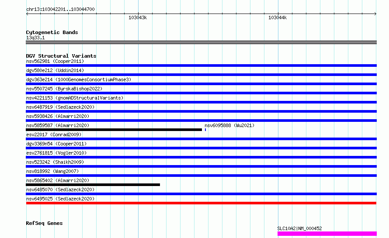Select the DGV Structural Variants track heading

(61, 56)
